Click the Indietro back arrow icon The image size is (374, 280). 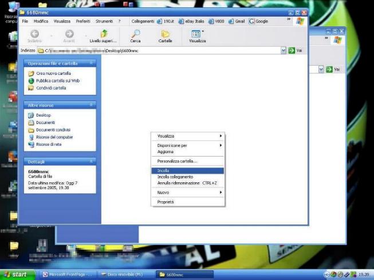coord(34,34)
